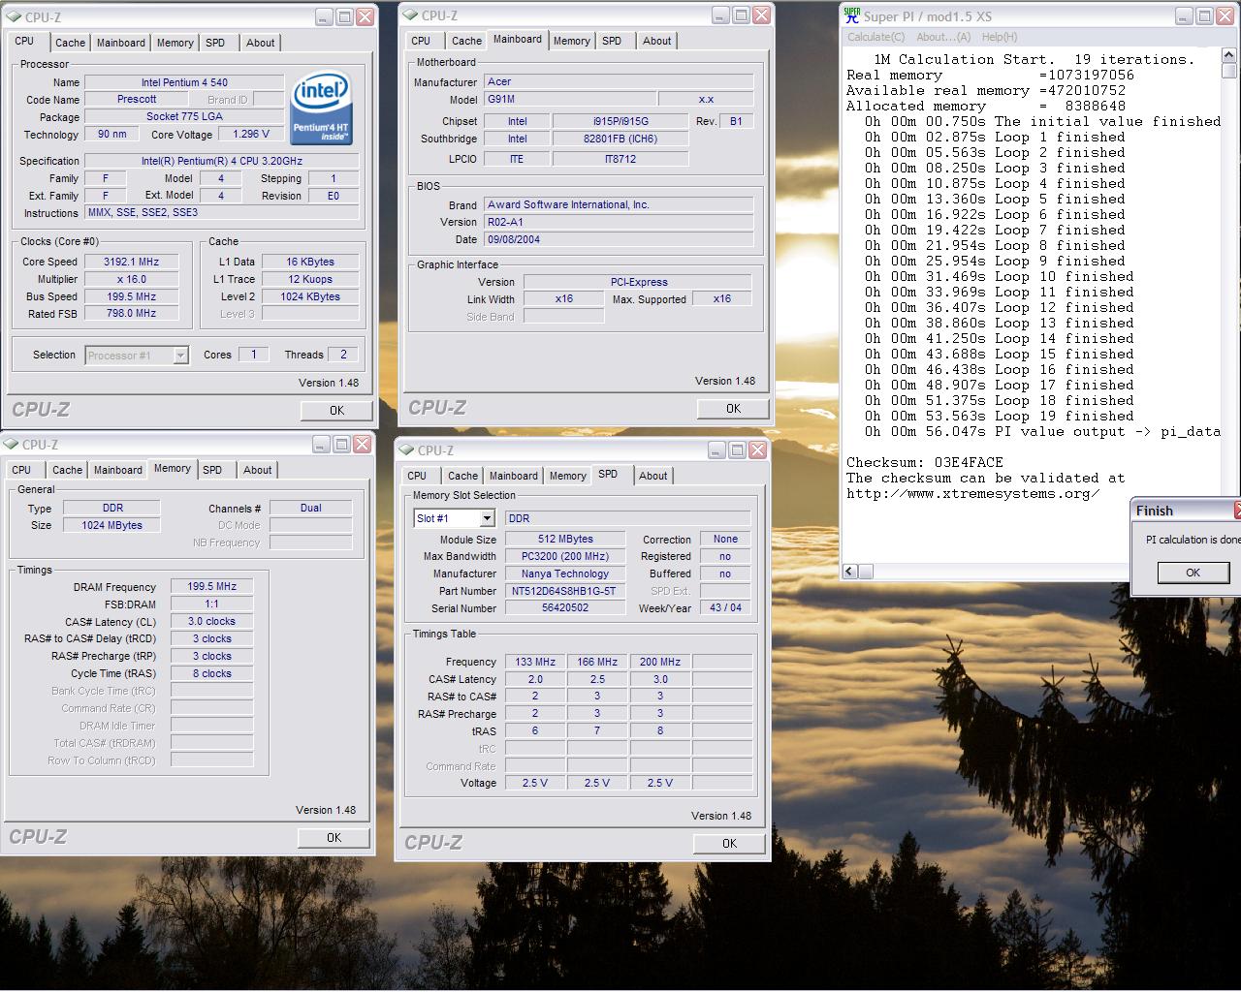Image resolution: width=1241 pixels, height=992 pixels.
Task: Click Super PI horizontal scrollbar left arrow
Action: (849, 572)
